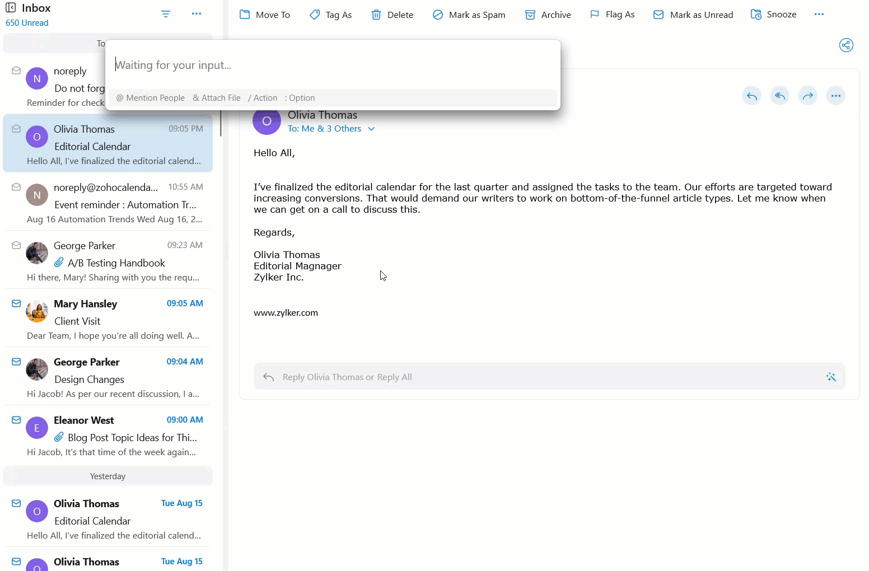Select the Attach File option
869x571 pixels.
217,98
